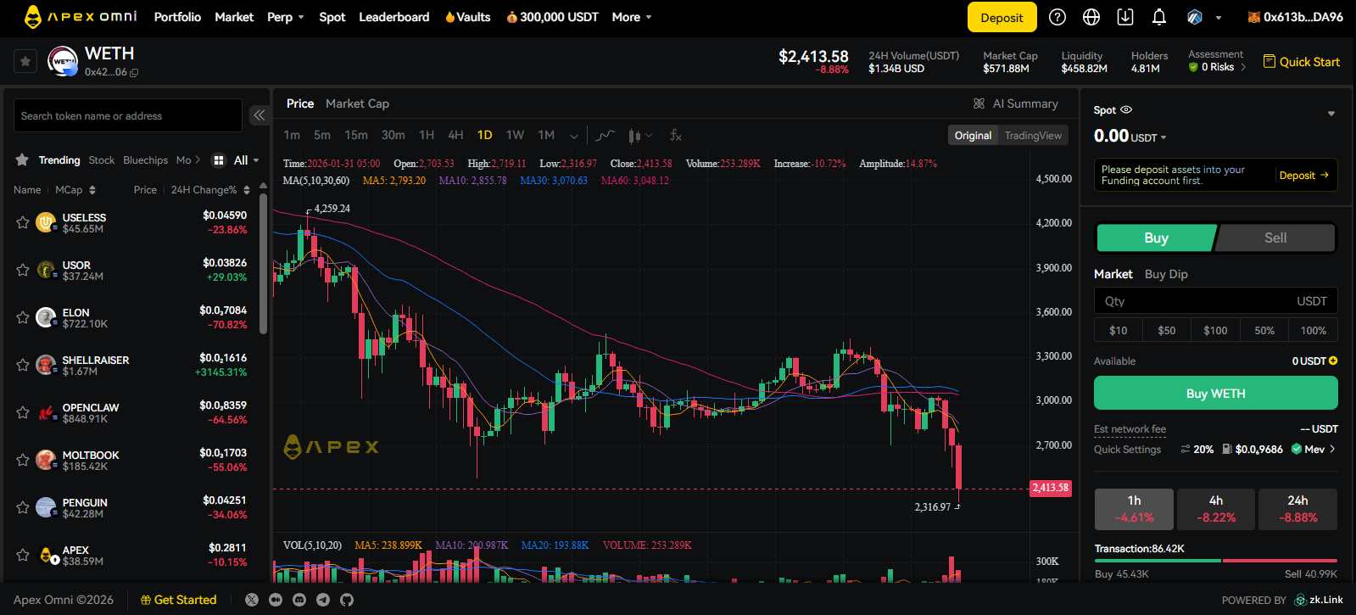1356x615 pixels.
Task: Click the yellow Deposit button
Action: [x=1002, y=17]
